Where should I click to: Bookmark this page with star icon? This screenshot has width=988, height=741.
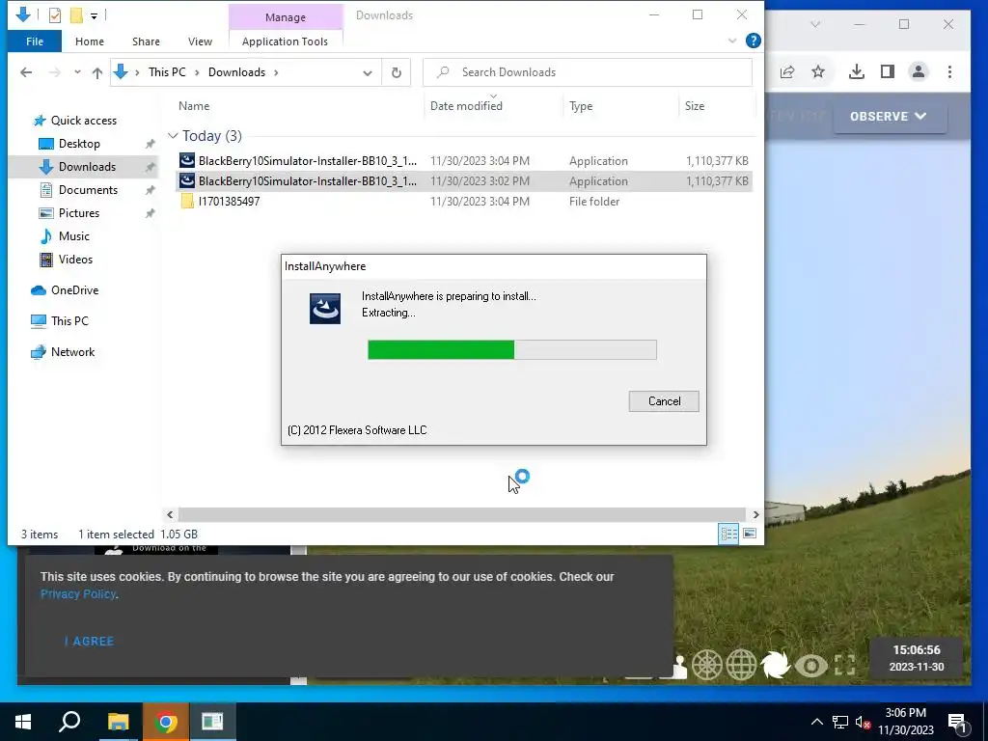tap(818, 71)
